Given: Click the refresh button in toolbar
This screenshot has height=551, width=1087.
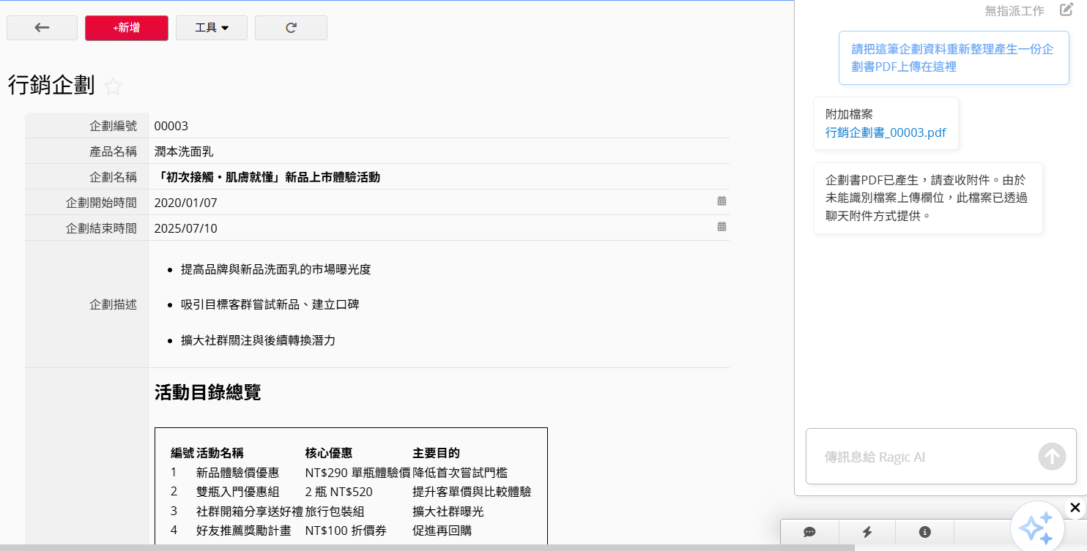Looking at the screenshot, I should (x=291, y=28).
